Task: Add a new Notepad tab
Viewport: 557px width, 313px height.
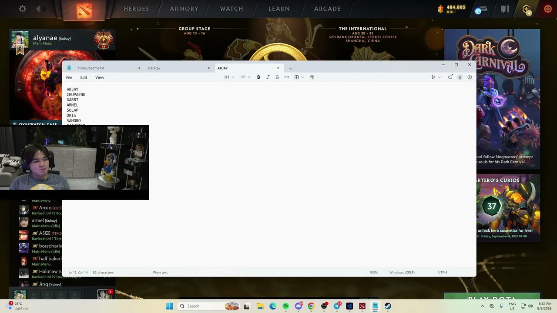Action: (x=291, y=68)
